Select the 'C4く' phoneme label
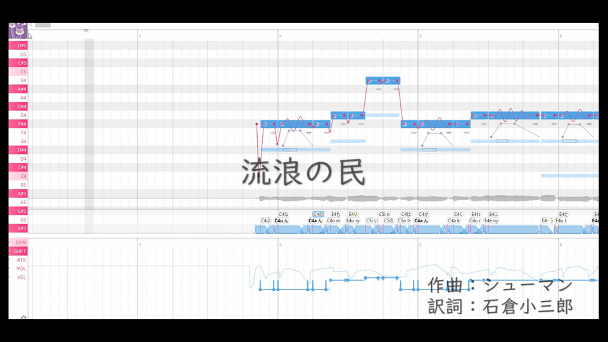This screenshot has width=608, height=342. tap(458, 214)
